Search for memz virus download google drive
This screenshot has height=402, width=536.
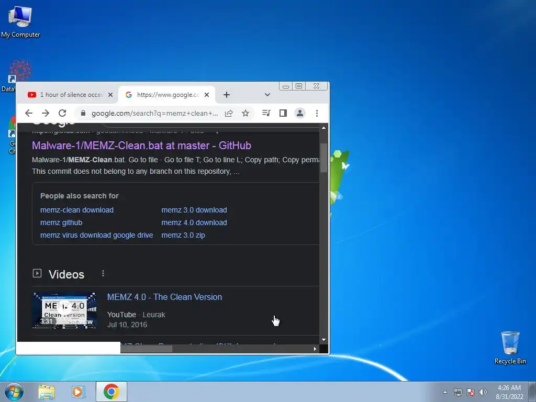(x=97, y=235)
